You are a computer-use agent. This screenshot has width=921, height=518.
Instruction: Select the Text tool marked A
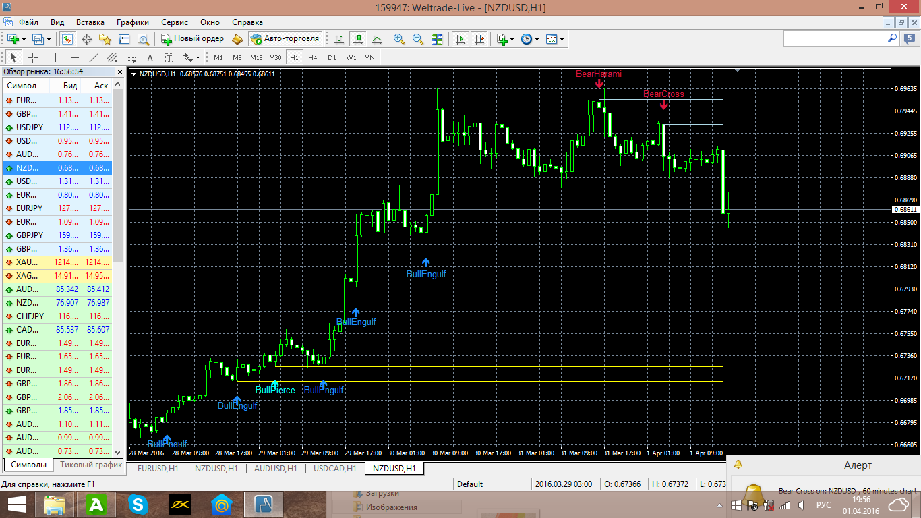pos(150,57)
